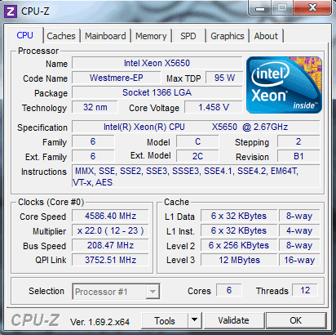
Task: Click the 32 nm technology value
Action: 95,107
